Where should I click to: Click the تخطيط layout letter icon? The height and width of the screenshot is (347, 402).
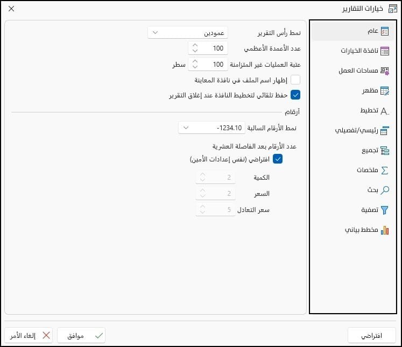pyautogui.click(x=385, y=111)
